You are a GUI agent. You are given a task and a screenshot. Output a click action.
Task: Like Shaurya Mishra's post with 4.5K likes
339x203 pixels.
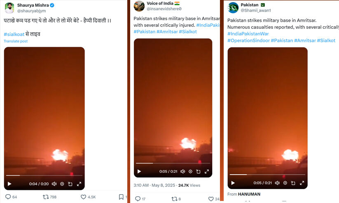(83, 197)
